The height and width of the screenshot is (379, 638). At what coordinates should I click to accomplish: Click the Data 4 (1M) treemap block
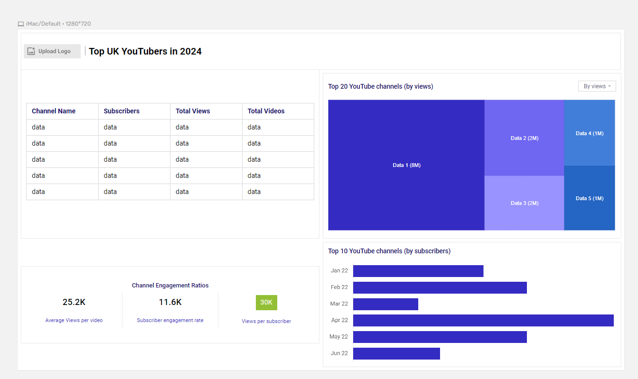pyautogui.click(x=589, y=133)
